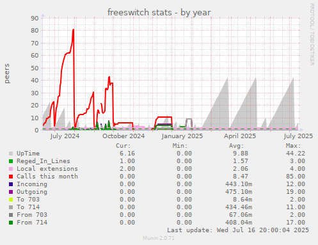
Task: Click the 'January 2025' x-axis label
Action: coord(182,136)
